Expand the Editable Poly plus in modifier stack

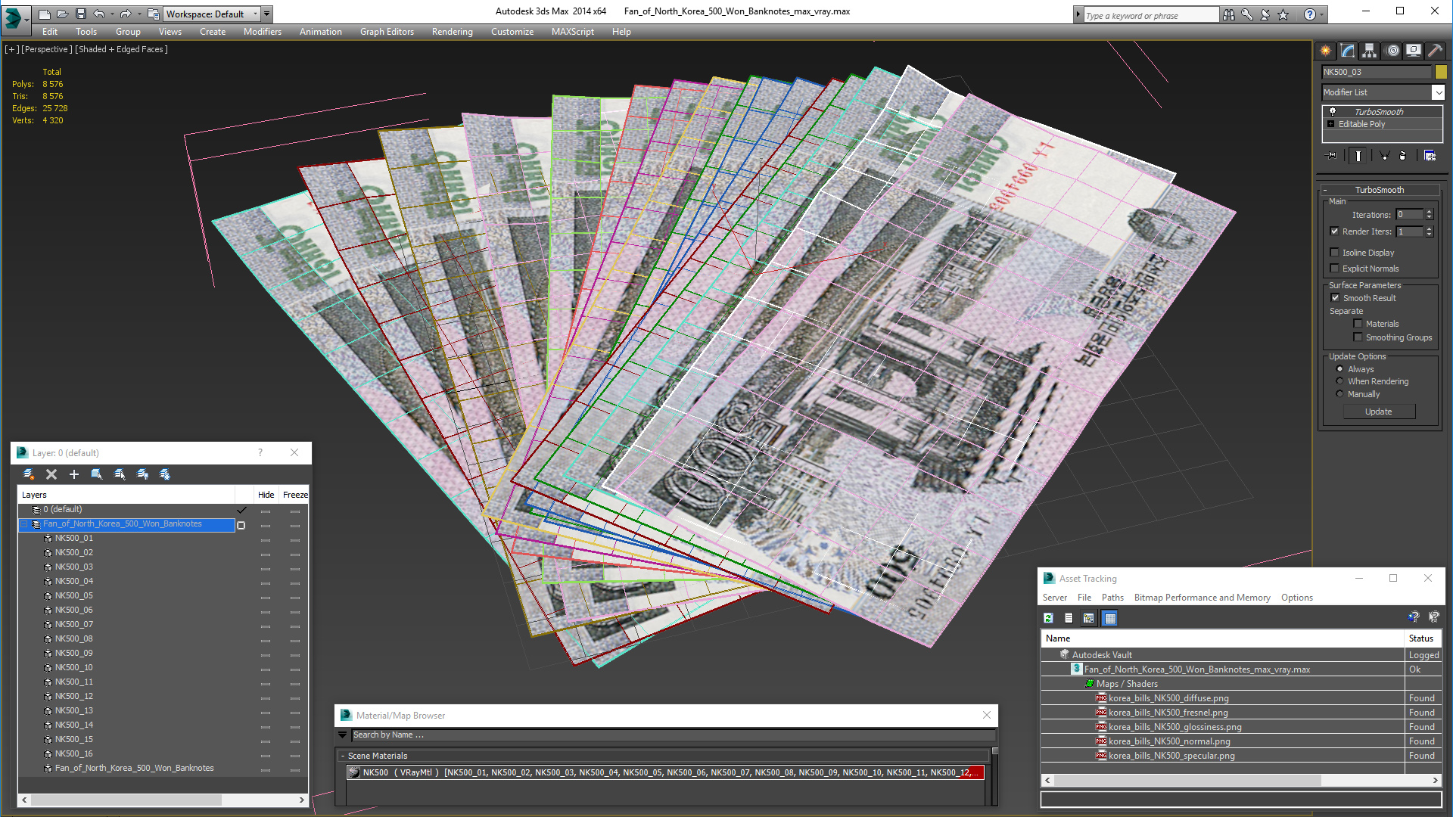[x=1331, y=124]
